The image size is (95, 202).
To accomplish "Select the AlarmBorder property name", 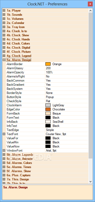I will 15,64.
